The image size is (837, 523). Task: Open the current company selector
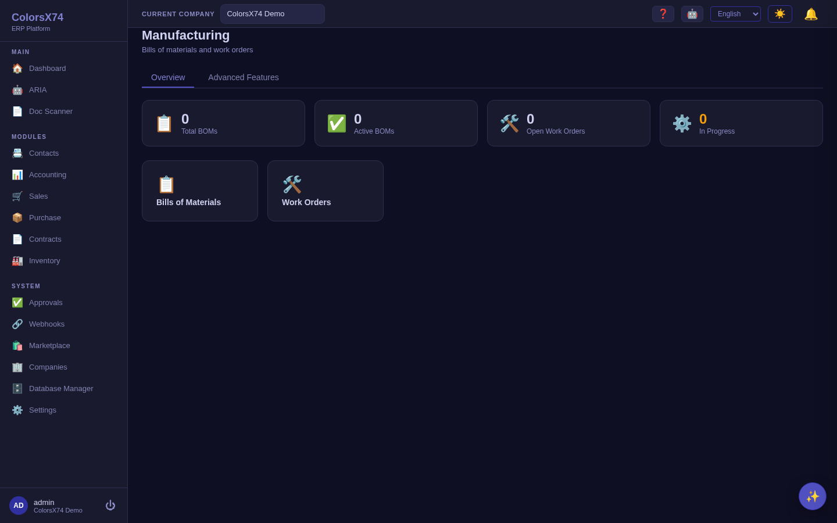point(273,14)
